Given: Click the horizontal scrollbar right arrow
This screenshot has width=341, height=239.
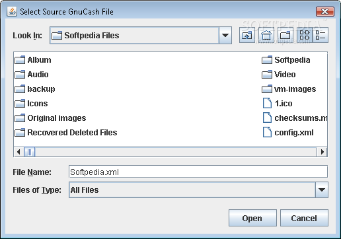Looking at the screenshot, I should [x=322, y=152].
